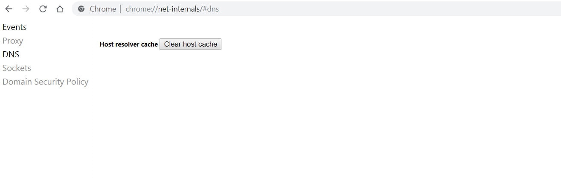This screenshot has width=561, height=179.
Task: Click the "Chrome" label in address bar
Action: [102, 9]
